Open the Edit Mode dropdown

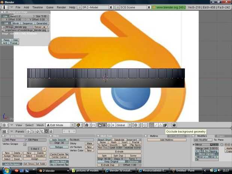(60, 125)
